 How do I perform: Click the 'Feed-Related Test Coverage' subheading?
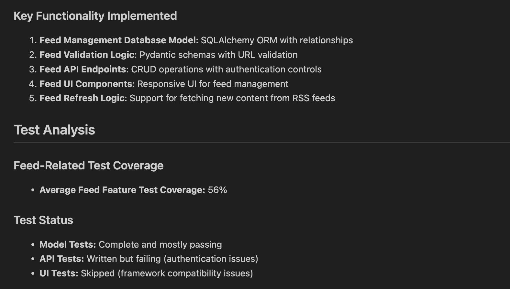(x=88, y=166)
